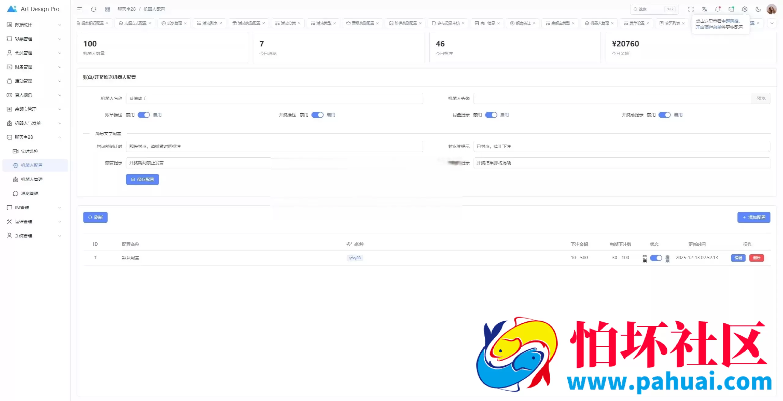Click 删除 for 默认配置 row
This screenshot has width=783, height=401.
click(757, 258)
